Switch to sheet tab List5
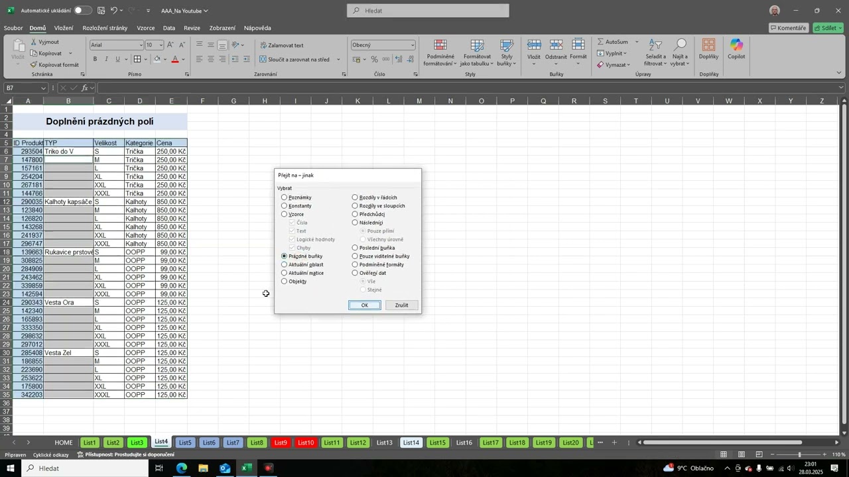The height and width of the screenshot is (477, 849). click(x=185, y=443)
